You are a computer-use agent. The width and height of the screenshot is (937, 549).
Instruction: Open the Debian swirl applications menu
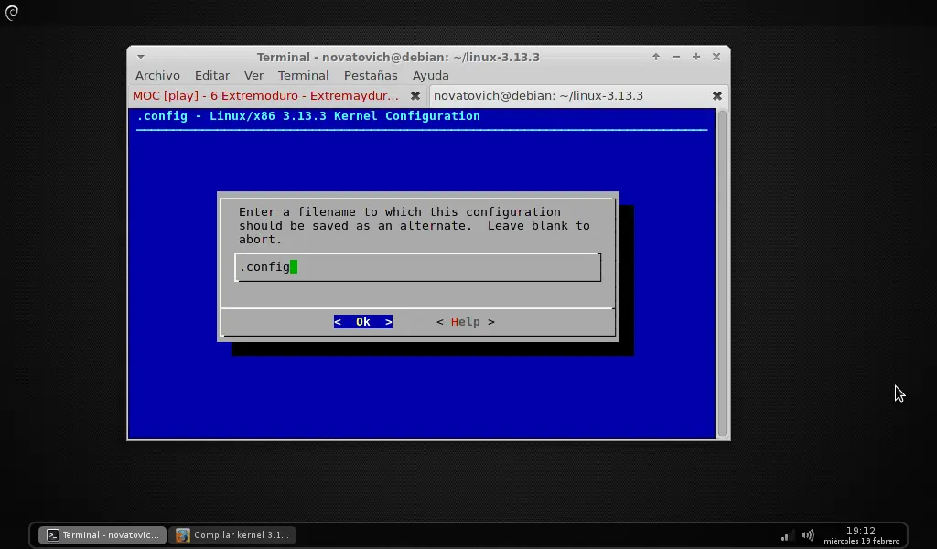pos(12,13)
